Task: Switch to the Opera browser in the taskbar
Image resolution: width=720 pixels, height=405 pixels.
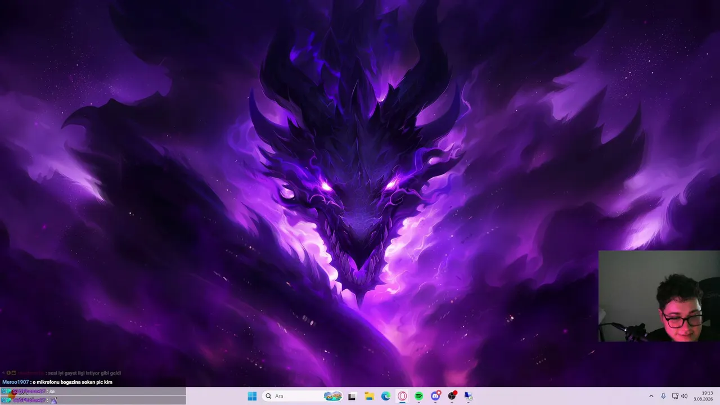Action: (402, 396)
